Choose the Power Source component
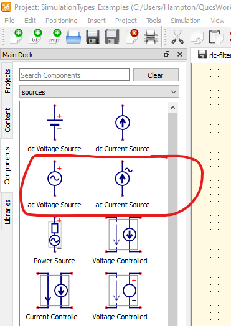The width and height of the screenshot is (231, 326). (54, 240)
